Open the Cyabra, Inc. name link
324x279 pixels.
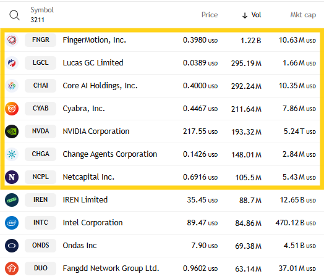[83, 109]
